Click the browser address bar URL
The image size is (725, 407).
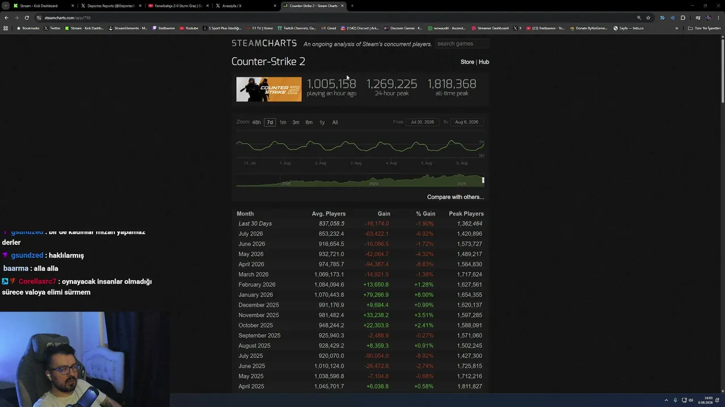67,18
